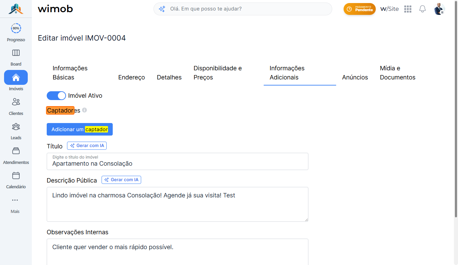This screenshot has width=458, height=265.
Task: Open the user profile avatar
Action: pos(439,9)
